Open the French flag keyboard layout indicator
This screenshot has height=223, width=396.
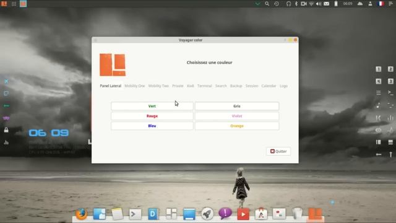381,4
